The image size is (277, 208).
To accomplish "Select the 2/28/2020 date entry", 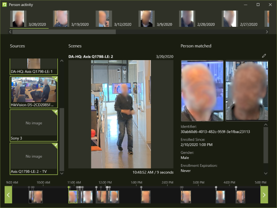I will [x=197, y=19].
